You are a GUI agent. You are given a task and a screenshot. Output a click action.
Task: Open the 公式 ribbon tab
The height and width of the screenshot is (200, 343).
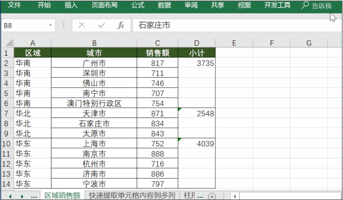pos(138,5)
